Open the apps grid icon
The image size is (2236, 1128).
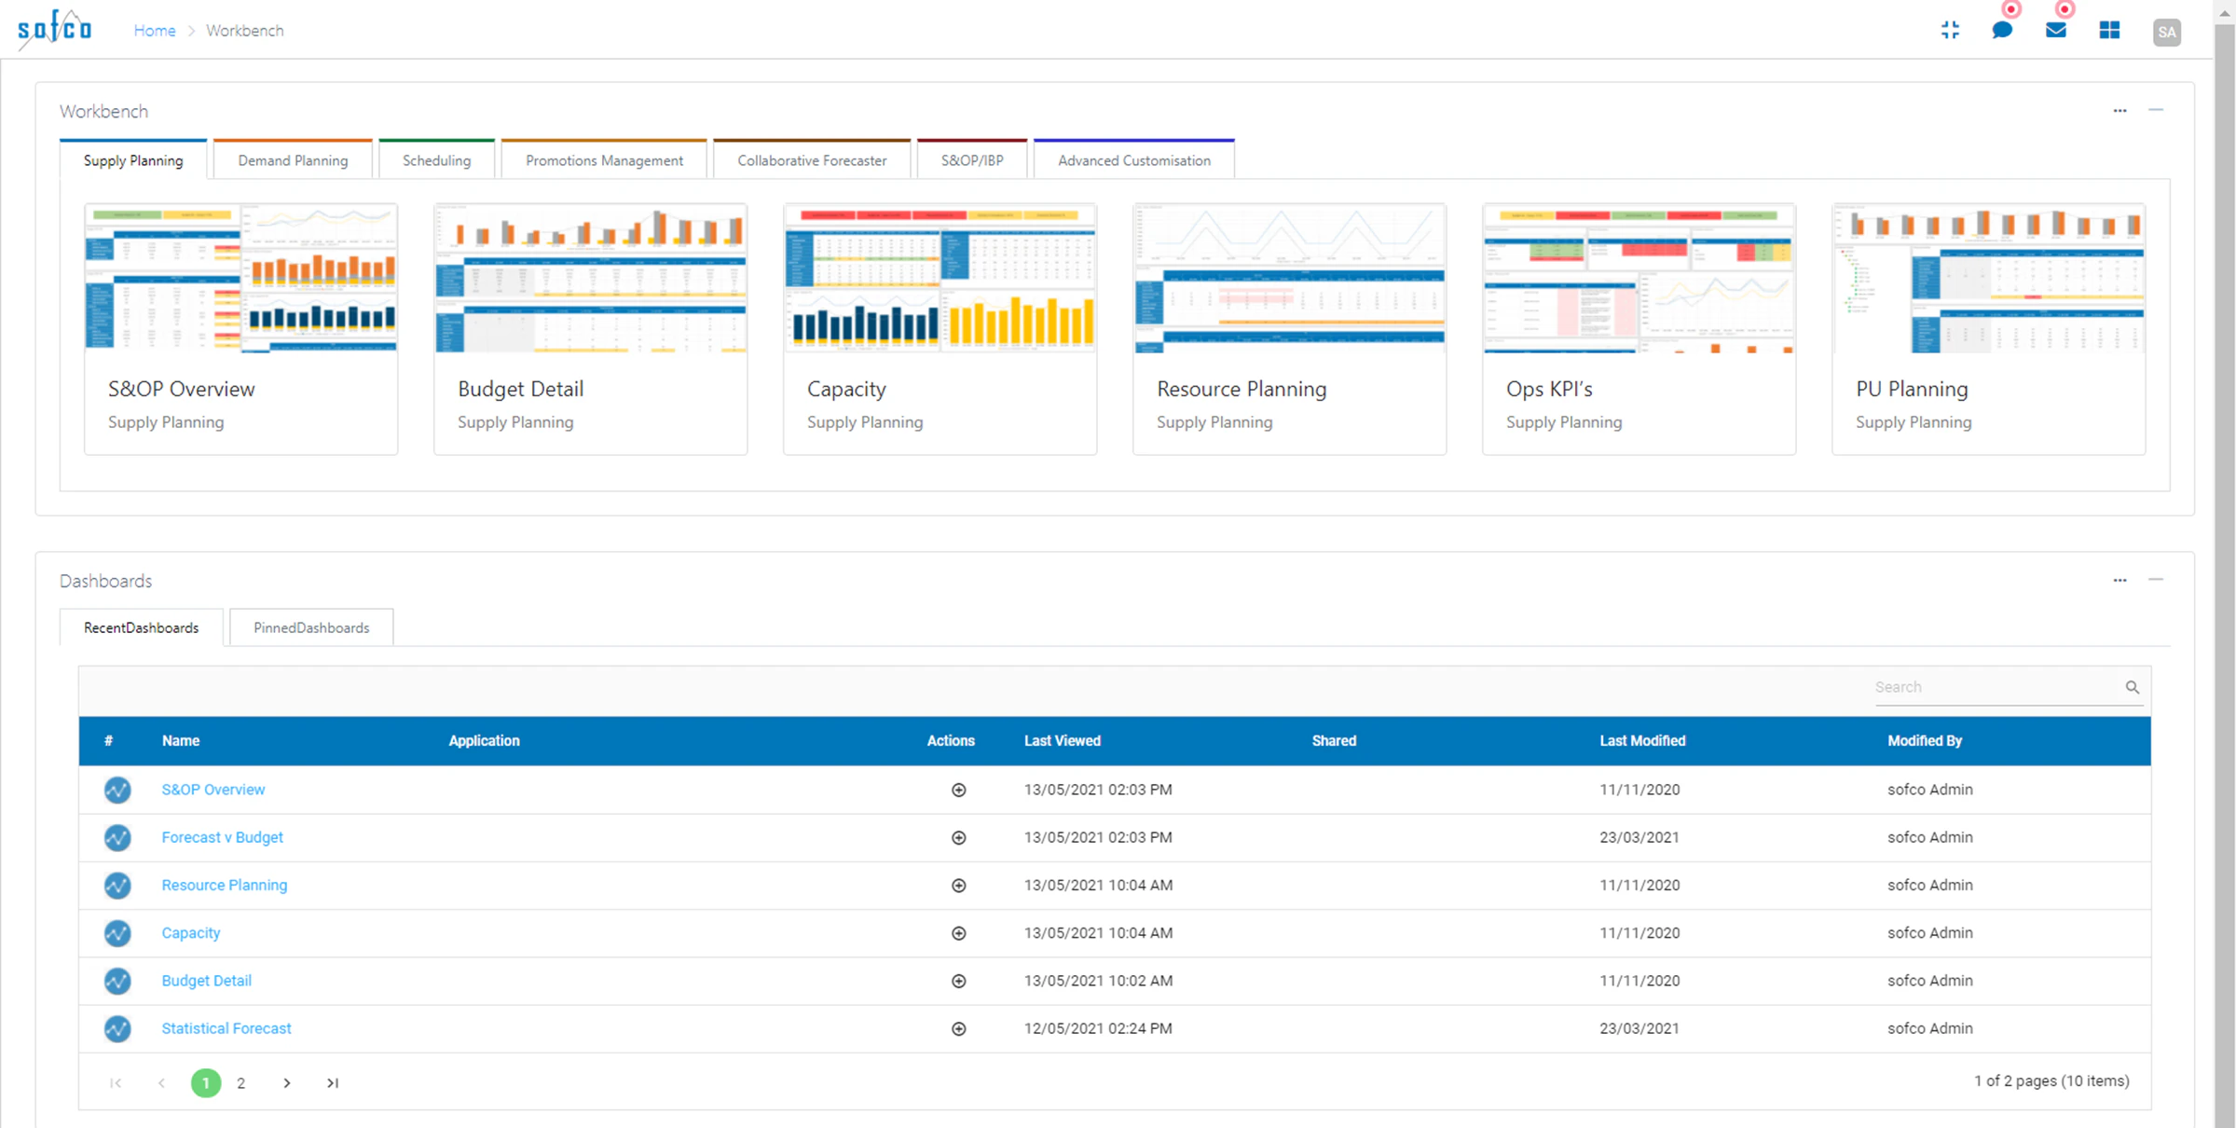2109,30
